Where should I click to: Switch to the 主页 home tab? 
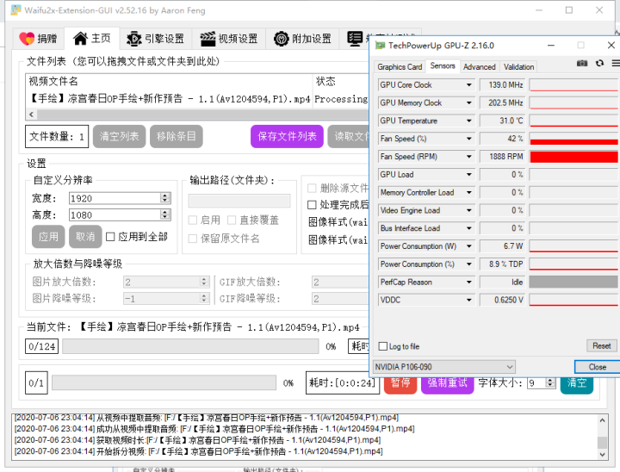click(92, 39)
